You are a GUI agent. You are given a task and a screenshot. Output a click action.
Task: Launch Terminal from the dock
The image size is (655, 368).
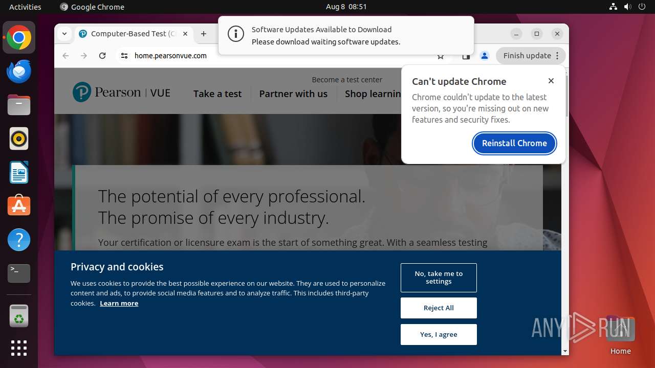(19, 273)
